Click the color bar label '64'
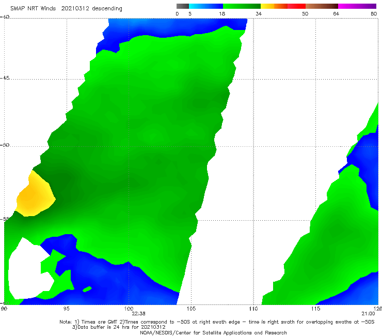Viewport: 382px width, 336px height. [336, 13]
